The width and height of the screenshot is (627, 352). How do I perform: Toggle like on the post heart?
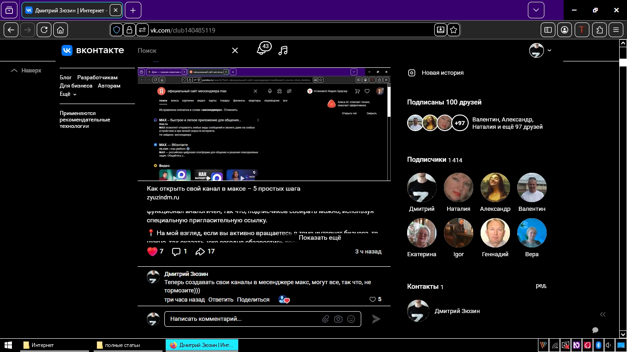(x=152, y=252)
